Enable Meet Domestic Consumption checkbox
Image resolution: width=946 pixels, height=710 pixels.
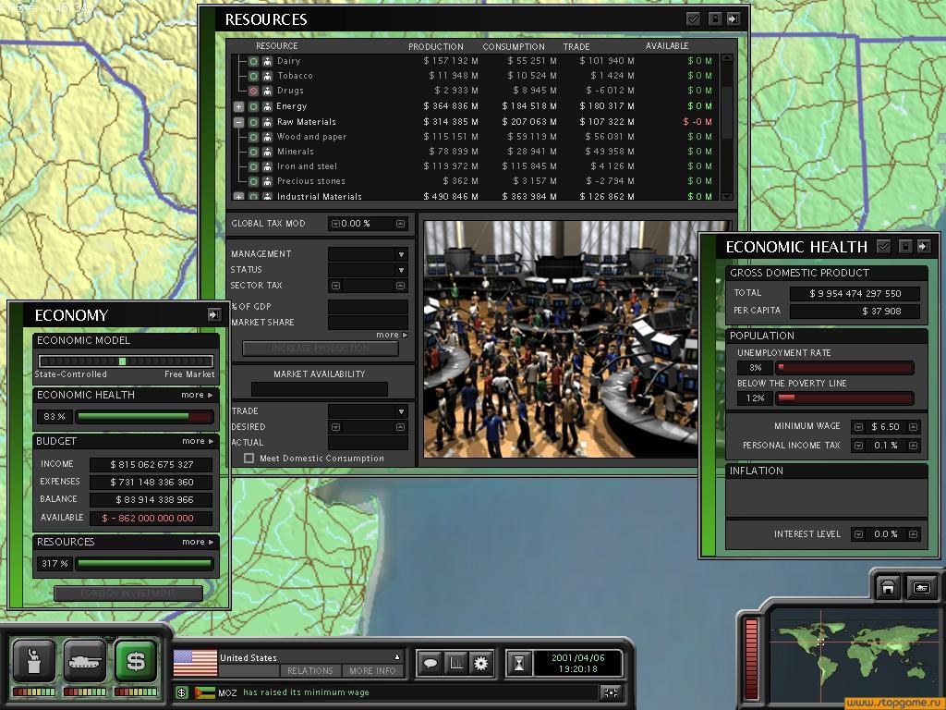(x=249, y=459)
